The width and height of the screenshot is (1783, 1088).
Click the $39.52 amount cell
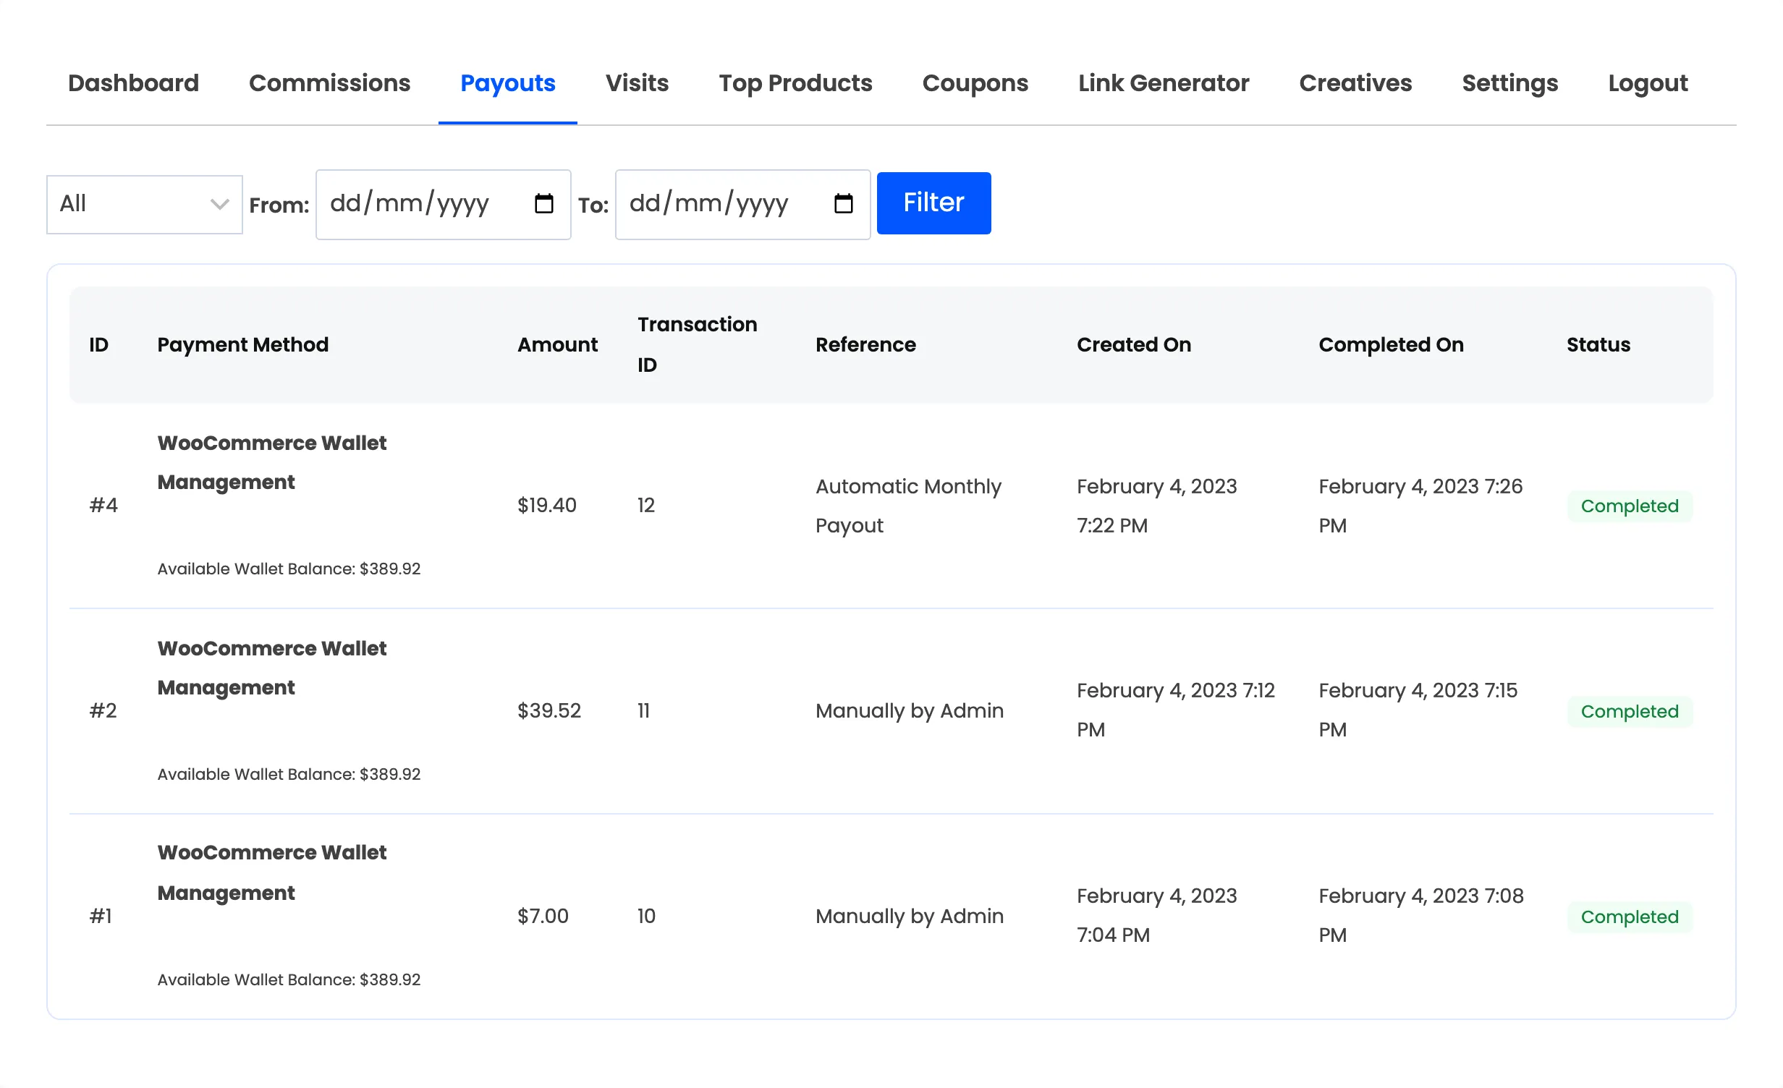coord(549,710)
